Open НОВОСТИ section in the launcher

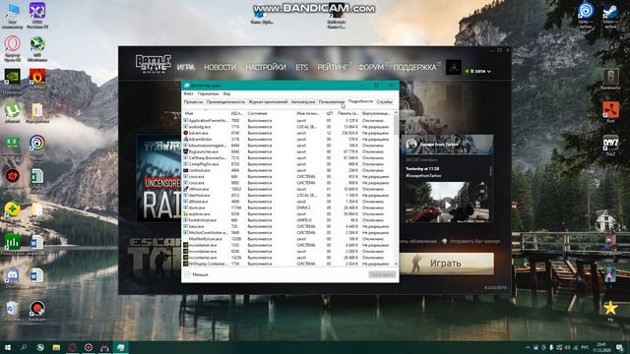tap(220, 68)
